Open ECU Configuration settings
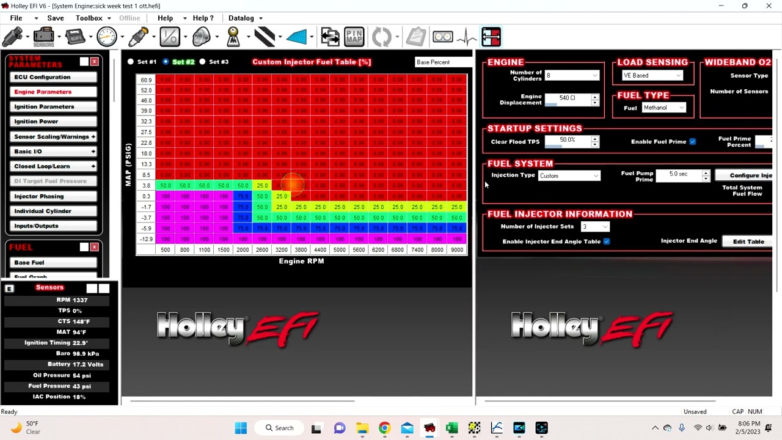Viewport: 782px width, 440px height. (54, 78)
